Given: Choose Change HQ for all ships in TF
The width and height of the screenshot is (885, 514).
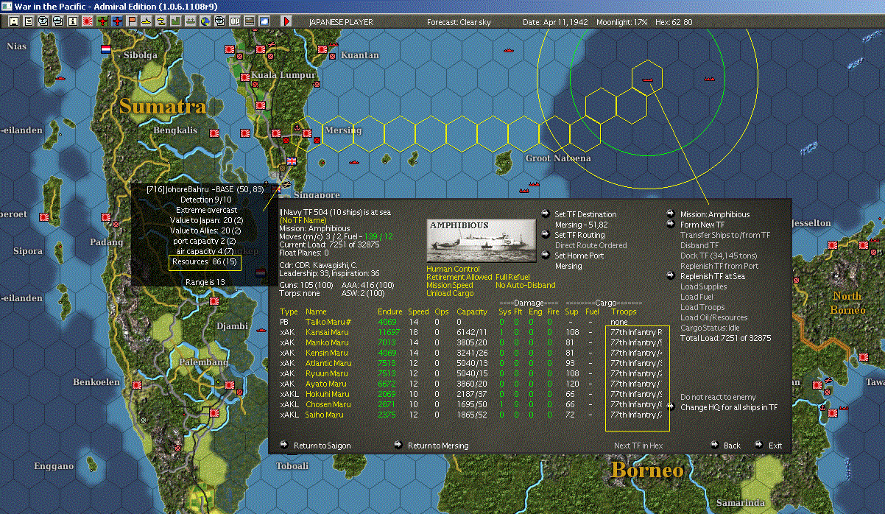Looking at the screenshot, I should click(729, 406).
